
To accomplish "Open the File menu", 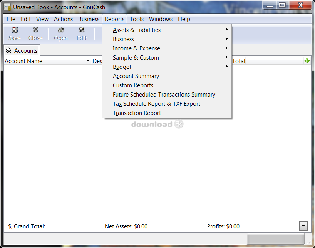I will coord(11,19).
